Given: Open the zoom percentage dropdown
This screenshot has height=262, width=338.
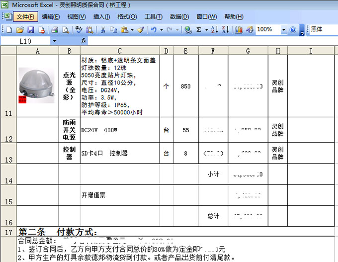Looking at the screenshot, I should tap(284, 30).
